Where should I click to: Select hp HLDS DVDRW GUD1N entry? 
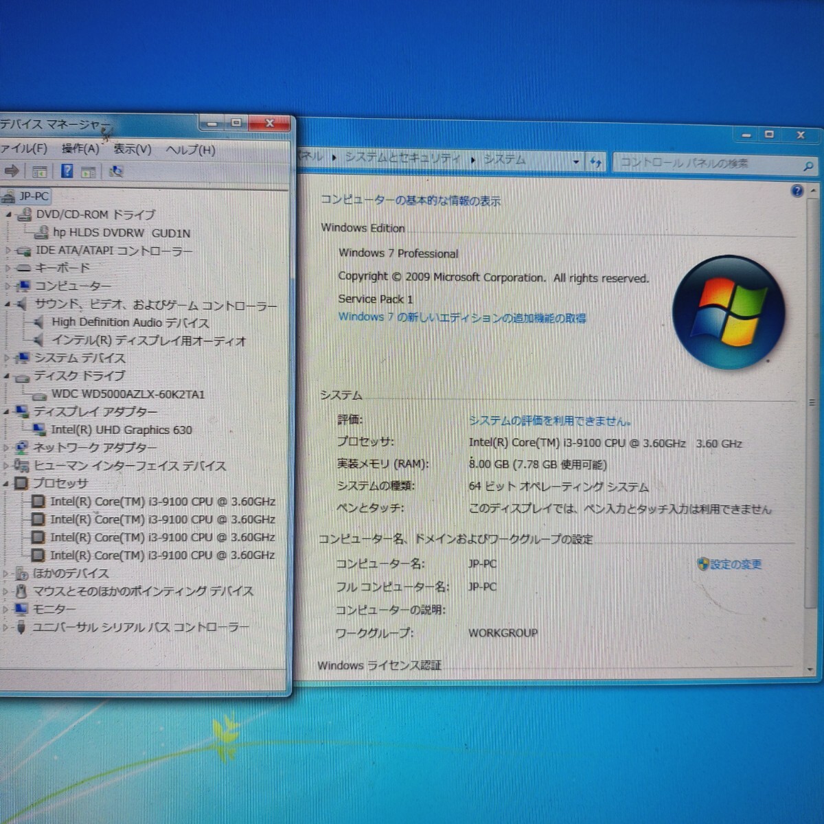pos(122,233)
